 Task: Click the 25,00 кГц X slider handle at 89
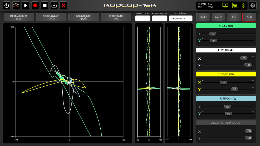[244, 58]
